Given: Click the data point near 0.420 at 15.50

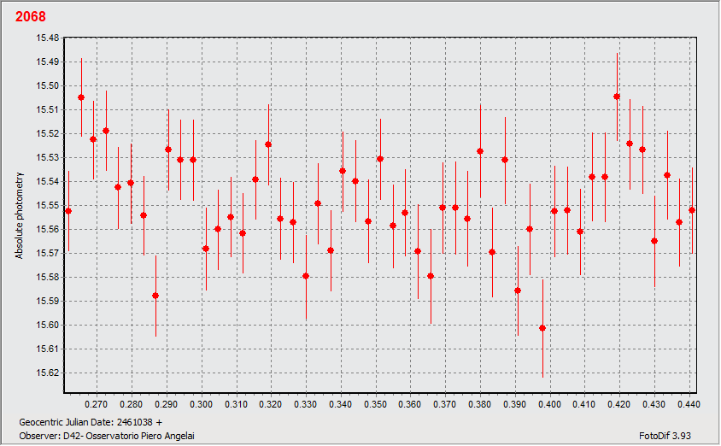Looking at the screenshot, I should pyautogui.click(x=617, y=97).
